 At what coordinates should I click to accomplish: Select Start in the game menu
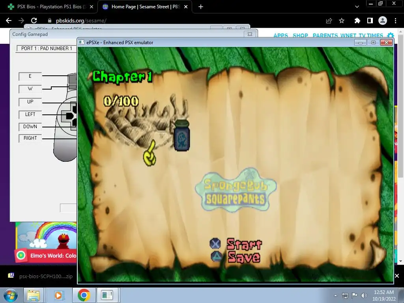coord(244,244)
